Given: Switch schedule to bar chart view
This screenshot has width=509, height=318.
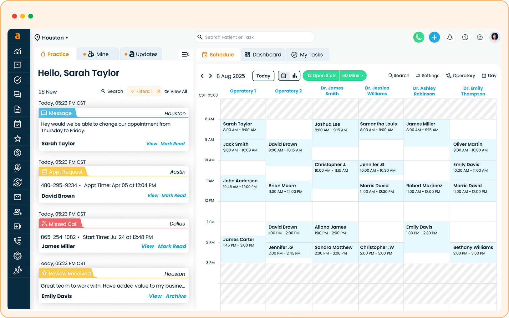Looking at the screenshot, I should [x=295, y=76].
